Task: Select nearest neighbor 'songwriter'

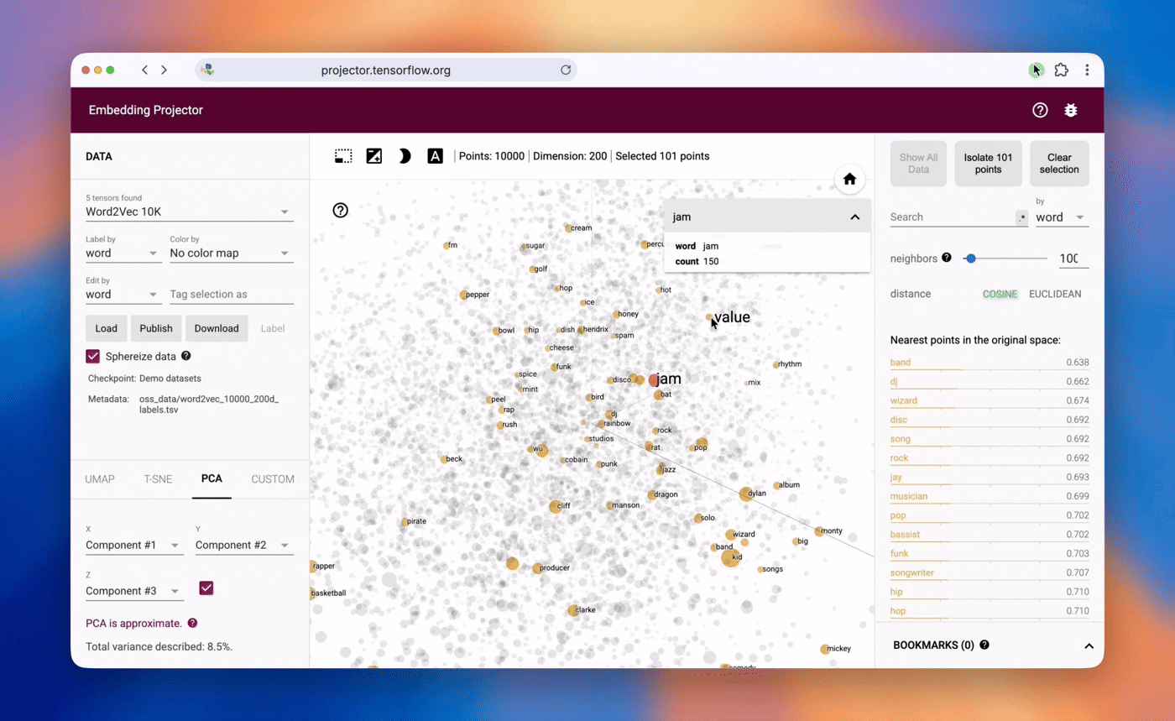Action: pos(990,573)
